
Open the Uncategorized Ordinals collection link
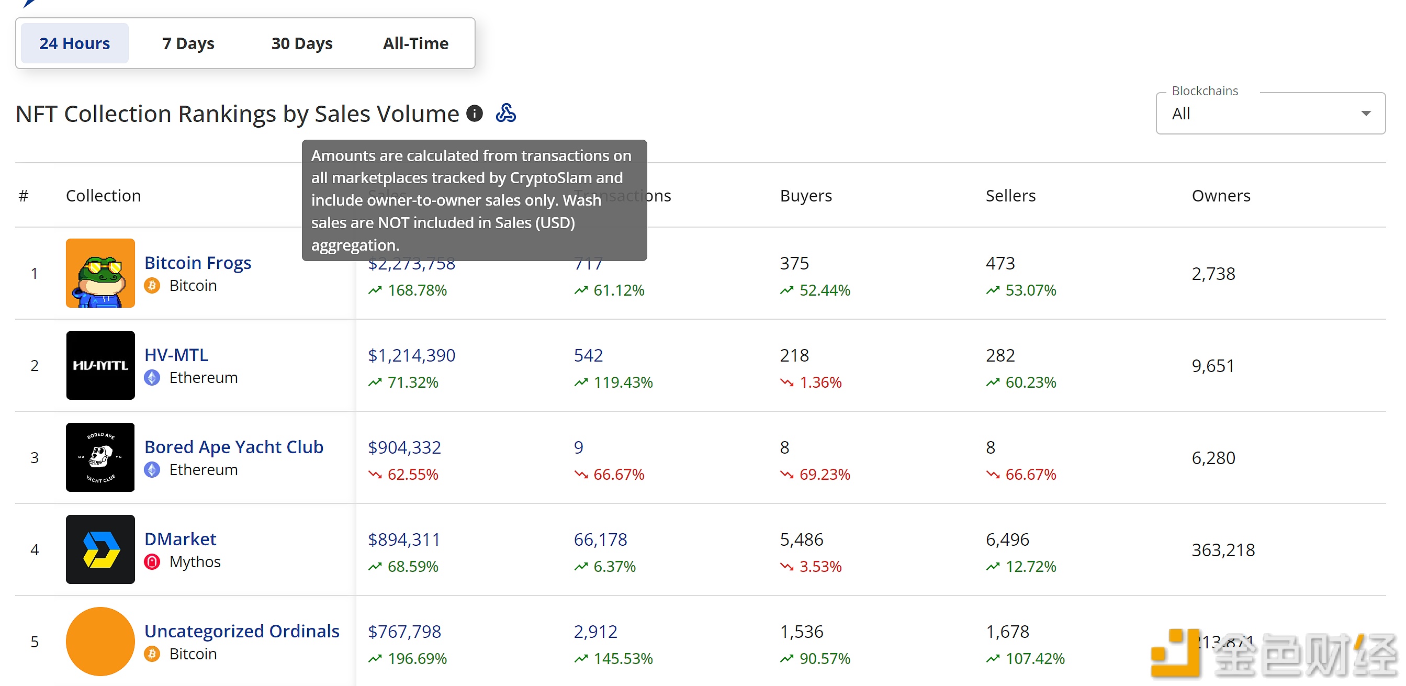pos(242,631)
